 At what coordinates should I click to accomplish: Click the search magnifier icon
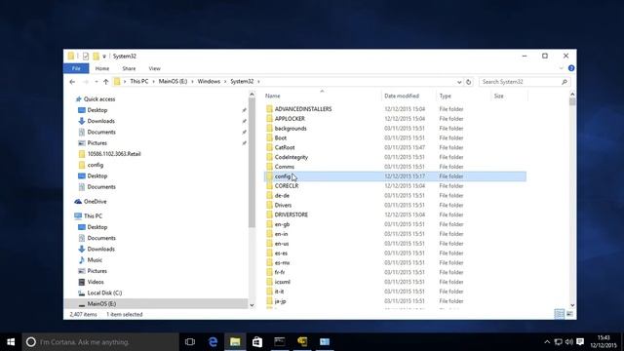pos(565,82)
